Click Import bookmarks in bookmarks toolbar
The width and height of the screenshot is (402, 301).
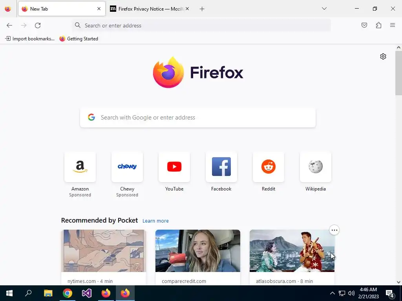point(30,39)
